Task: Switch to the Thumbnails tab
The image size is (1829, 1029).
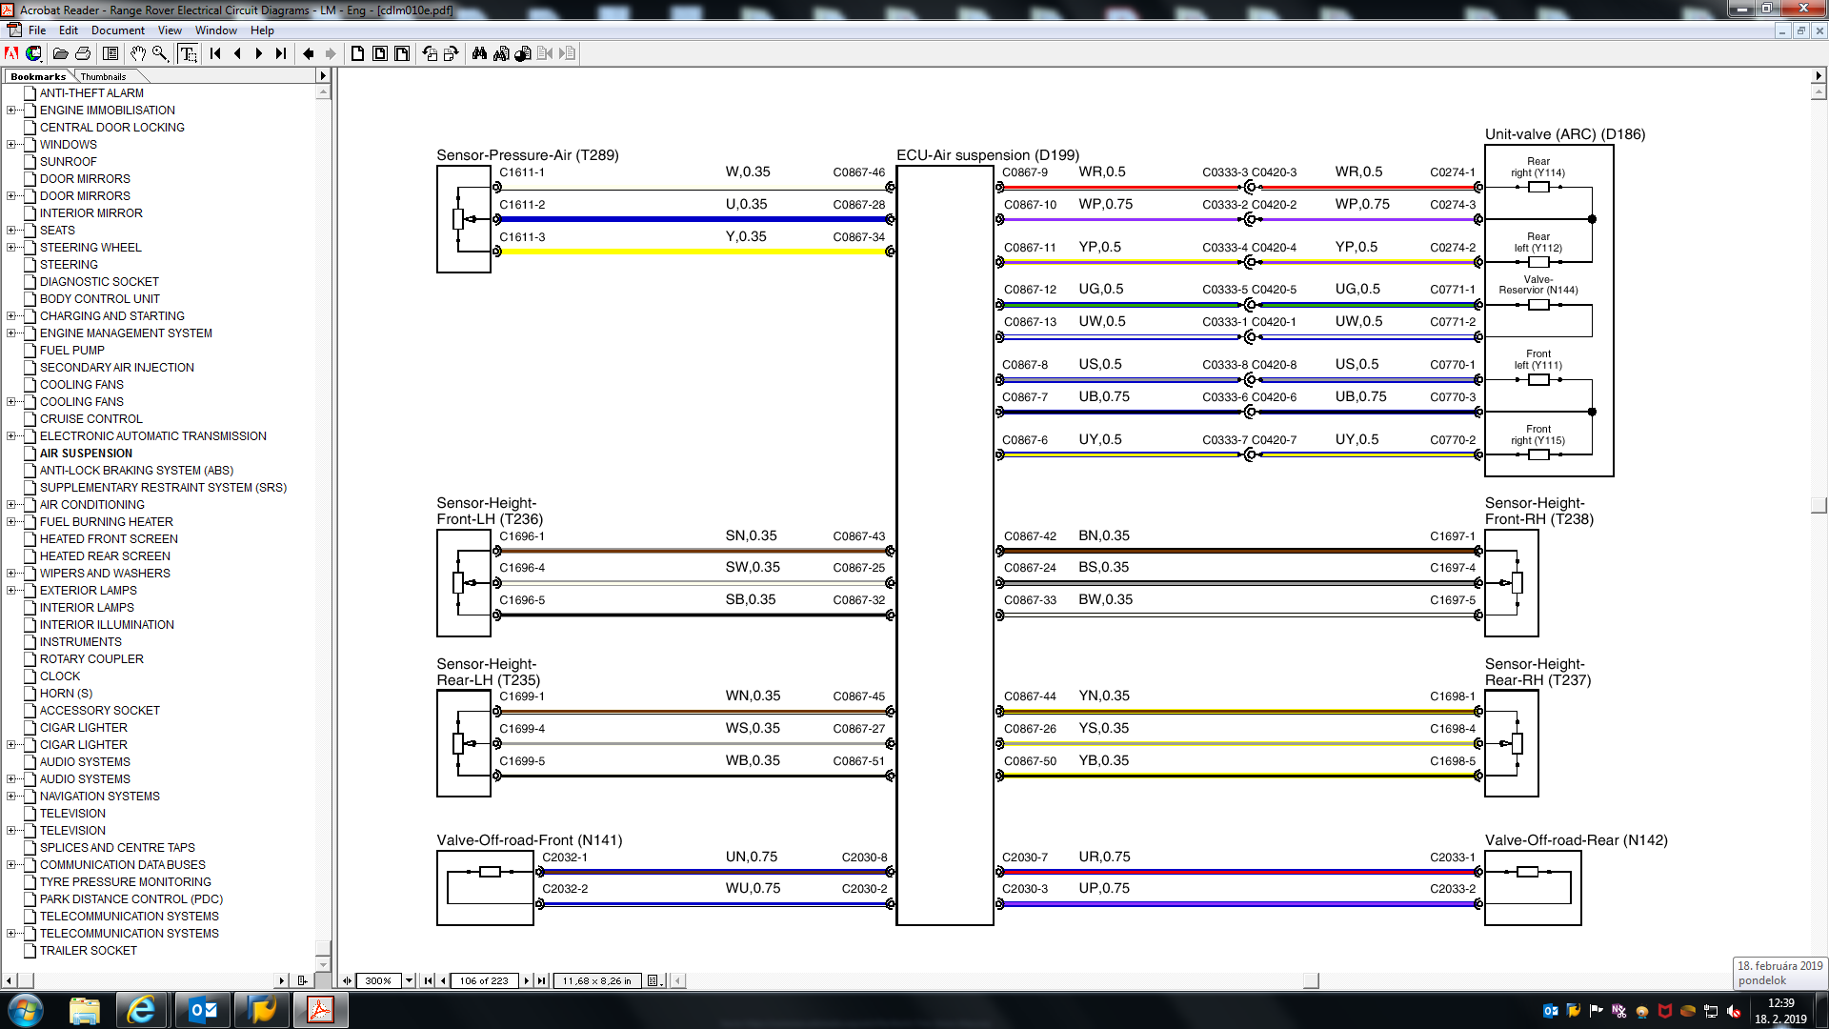Action: click(x=103, y=76)
